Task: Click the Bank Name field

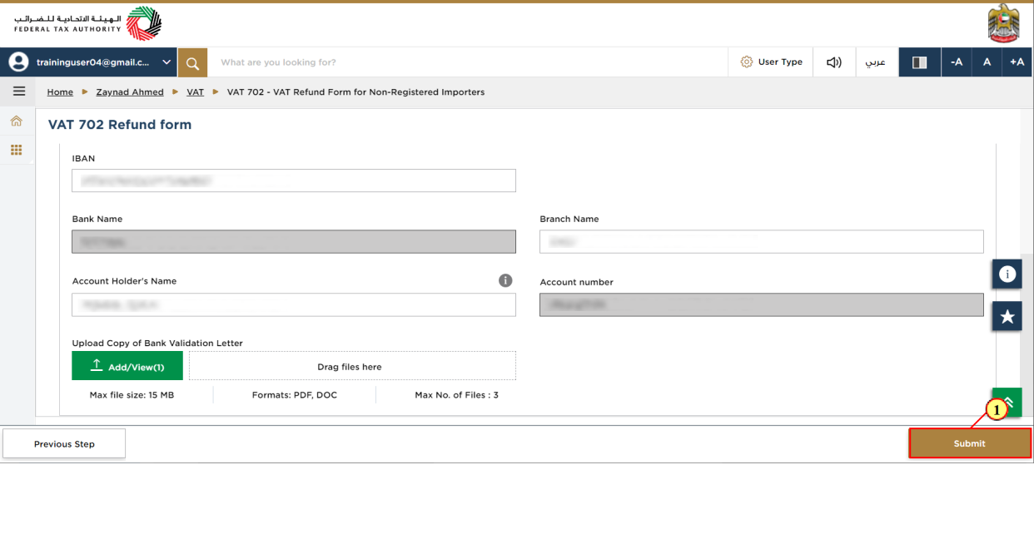Action: click(x=294, y=241)
